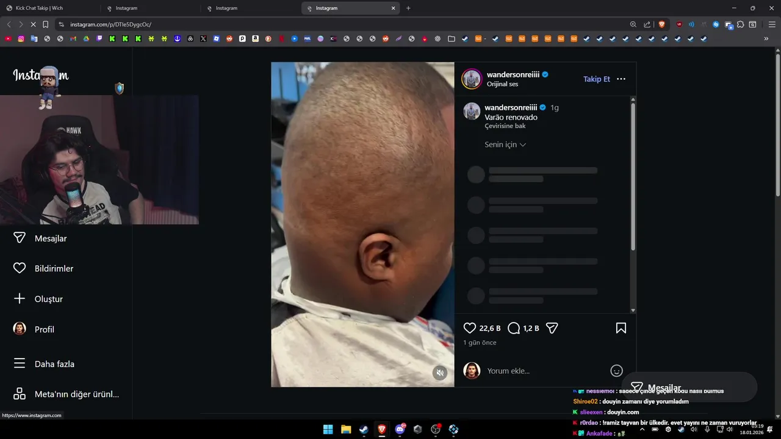Open the wandersonreiiii username in the post header

(513, 74)
